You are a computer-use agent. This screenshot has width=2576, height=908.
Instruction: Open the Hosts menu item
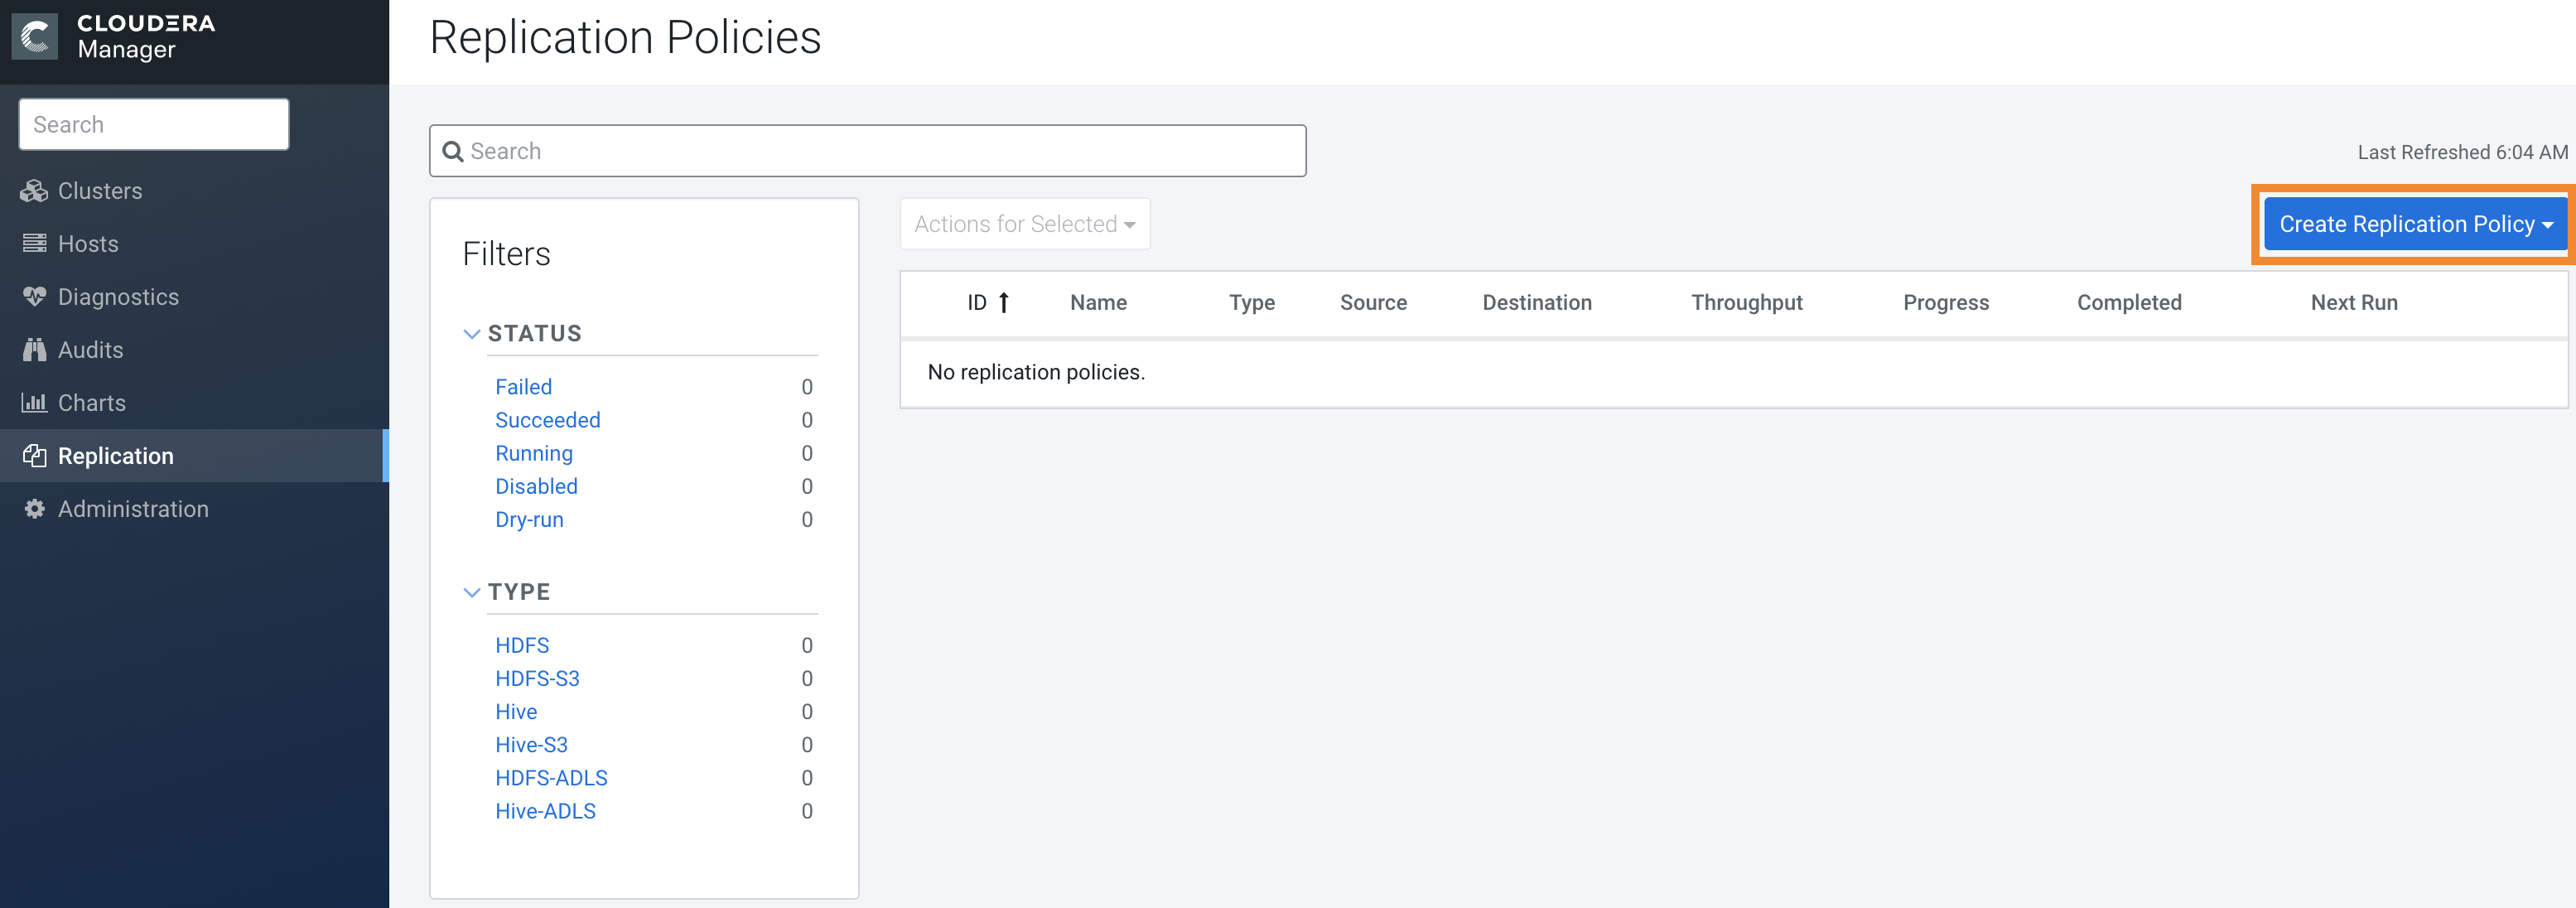(x=88, y=244)
